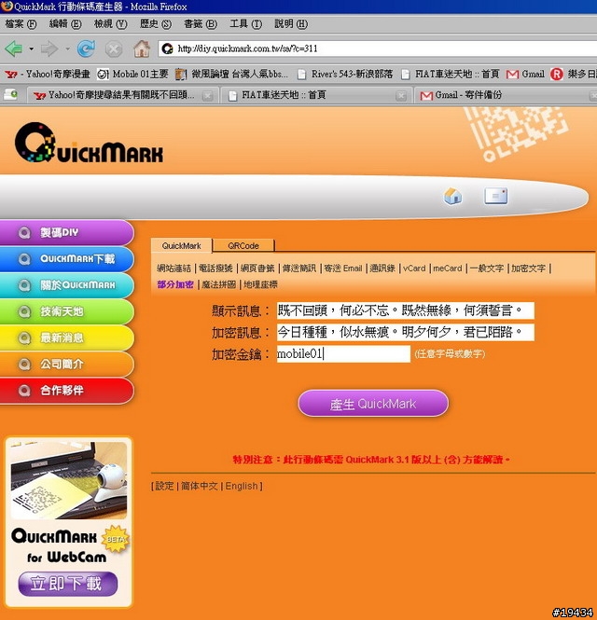Choose the 寄送 Email option
The width and height of the screenshot is (597, 620).
point(343,269)
